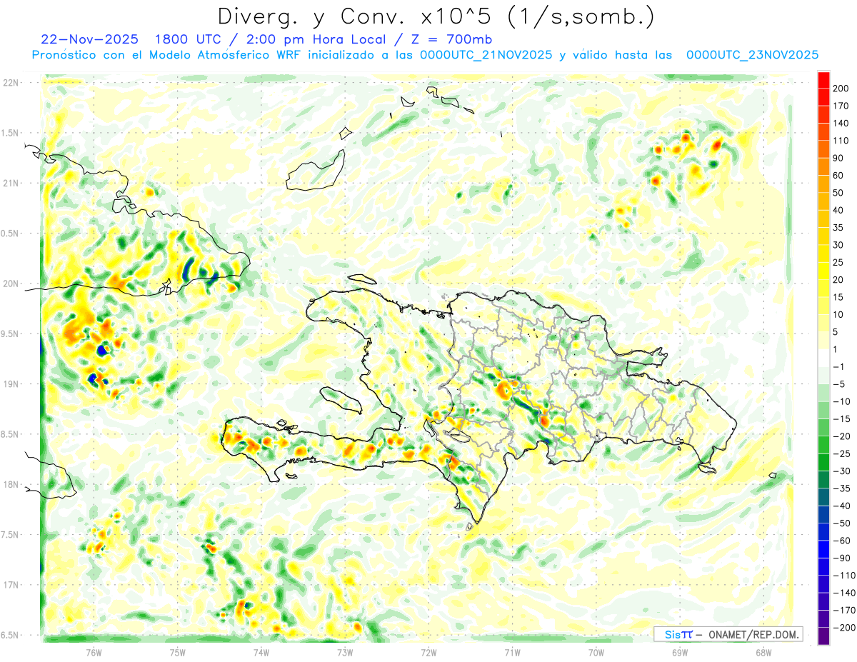Click the '72W' longitude label

tap(428, 652)
